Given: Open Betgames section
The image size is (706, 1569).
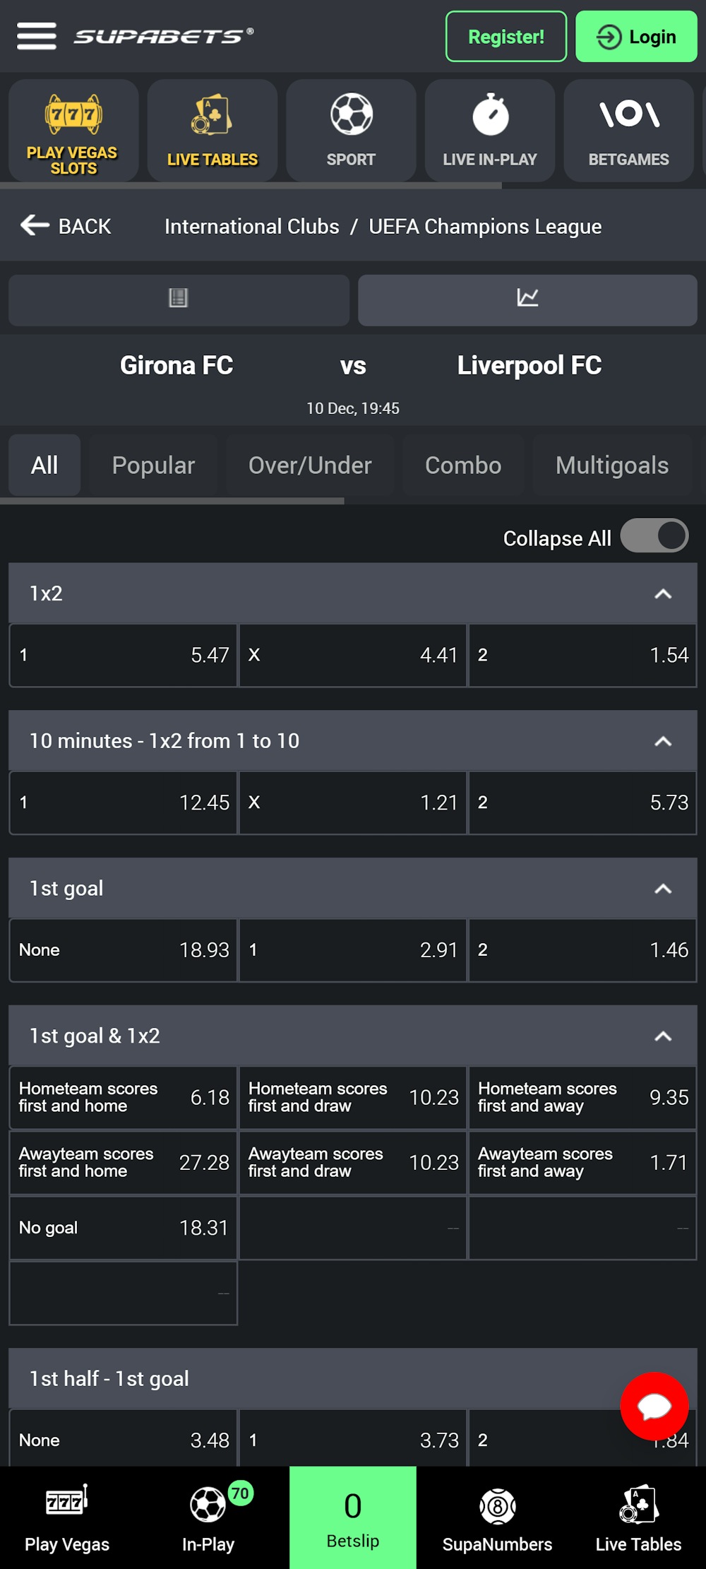Looking at the screenshot, I should [x=628, y=129].
